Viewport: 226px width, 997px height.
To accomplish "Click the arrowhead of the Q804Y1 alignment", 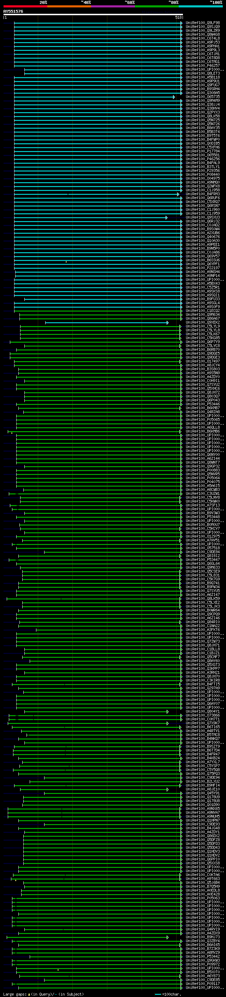I will tap(167, 711).
